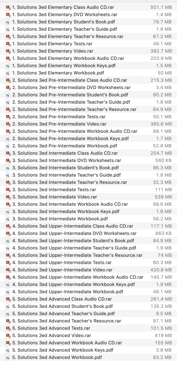Click the 560 KB file size
177x367 pixels.
tap(163, 160)
